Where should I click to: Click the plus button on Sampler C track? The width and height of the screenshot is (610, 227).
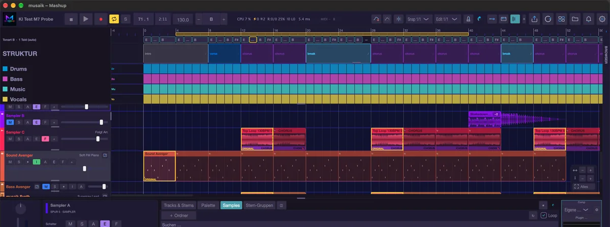pyautogui.click(x=54, y=139)
